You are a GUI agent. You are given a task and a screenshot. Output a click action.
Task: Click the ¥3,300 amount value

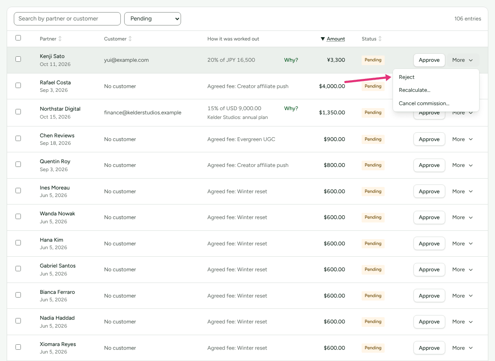click(336, 60)
